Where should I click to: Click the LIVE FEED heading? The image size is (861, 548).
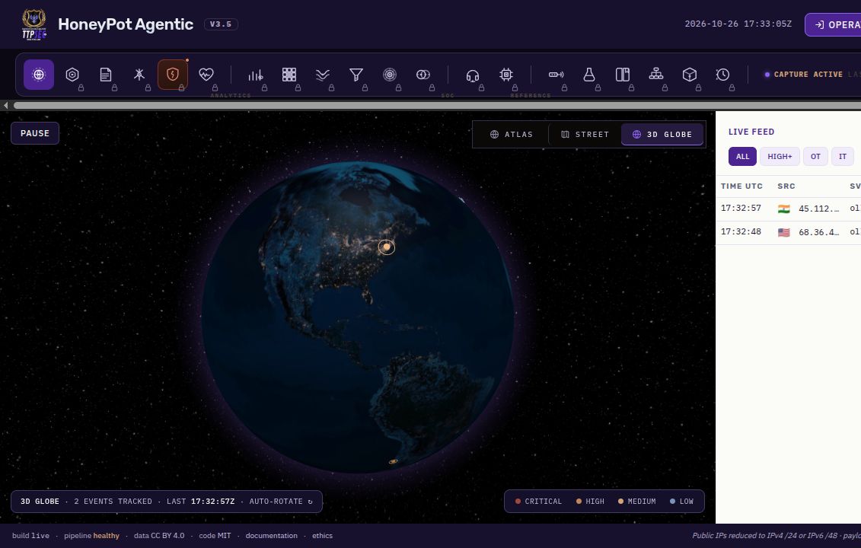[x=751, y=132]
